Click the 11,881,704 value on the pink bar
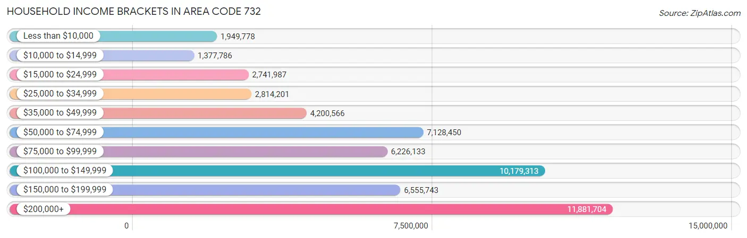 pyautogui.click(x=587, y=209)
